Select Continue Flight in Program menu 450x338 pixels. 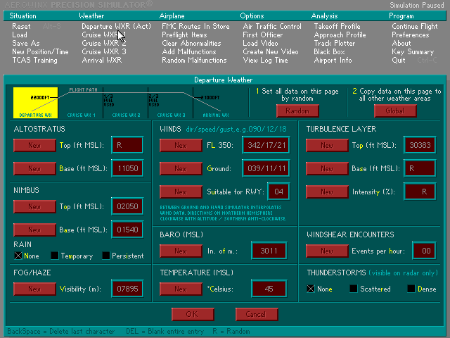tap(415, 27)
